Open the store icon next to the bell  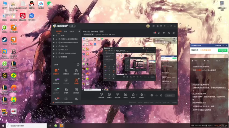point(164,33)
